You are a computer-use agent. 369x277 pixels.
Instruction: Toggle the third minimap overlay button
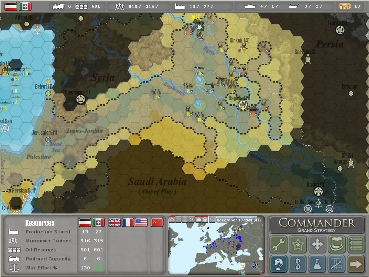pyautogui.click(x=185, y=220)
